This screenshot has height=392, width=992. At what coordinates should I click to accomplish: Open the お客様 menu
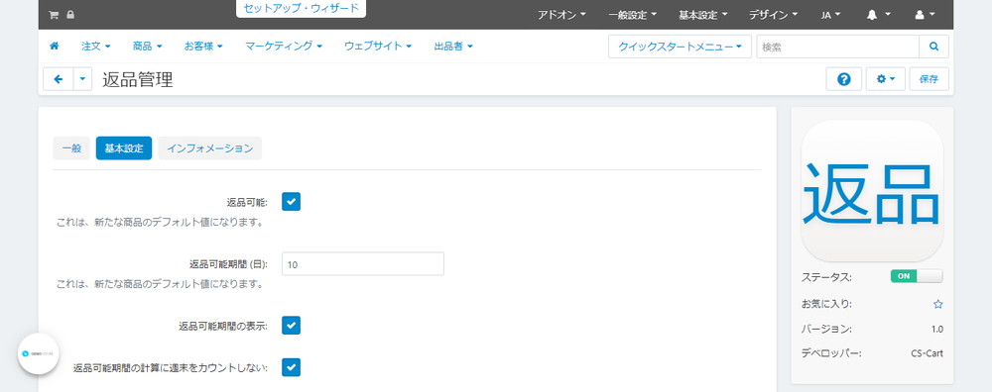pyautogui.click(x=203, y=47)
